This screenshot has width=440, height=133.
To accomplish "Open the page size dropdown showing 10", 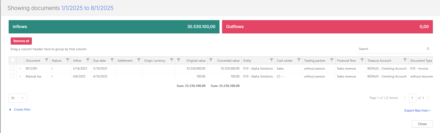I will (18, 98).
